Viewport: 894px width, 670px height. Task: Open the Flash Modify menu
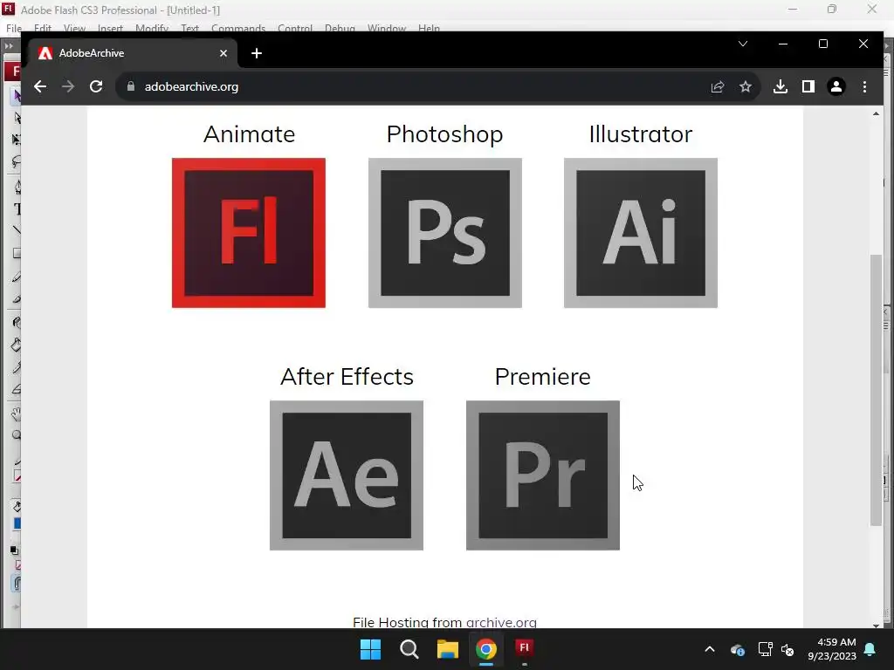tap(152, 28)
